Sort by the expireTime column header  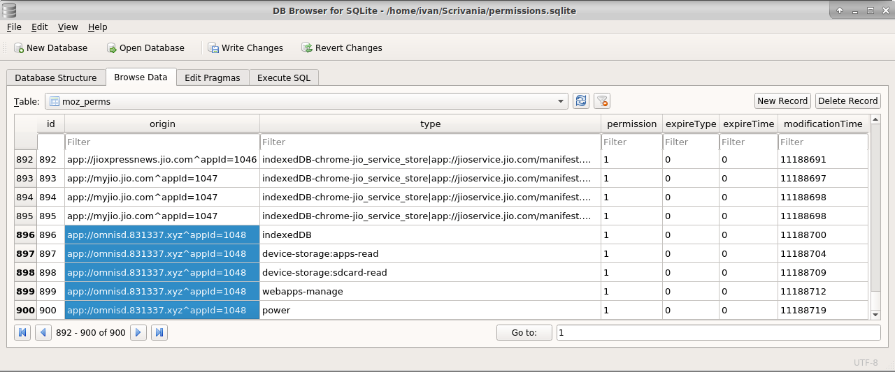tap(748, 124)
